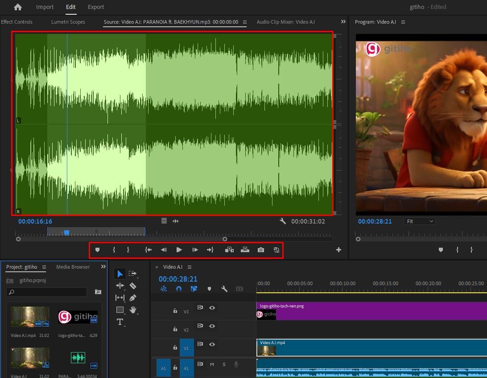Image resolution: width=487 pixels, height=378 pixels.
Task: Toggle lock on track V1
Action: 175,347
